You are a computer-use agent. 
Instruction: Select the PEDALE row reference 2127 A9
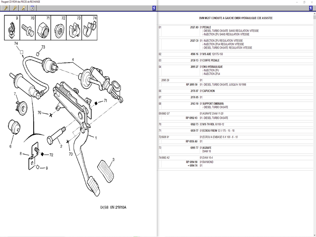(x=194, y=27)
